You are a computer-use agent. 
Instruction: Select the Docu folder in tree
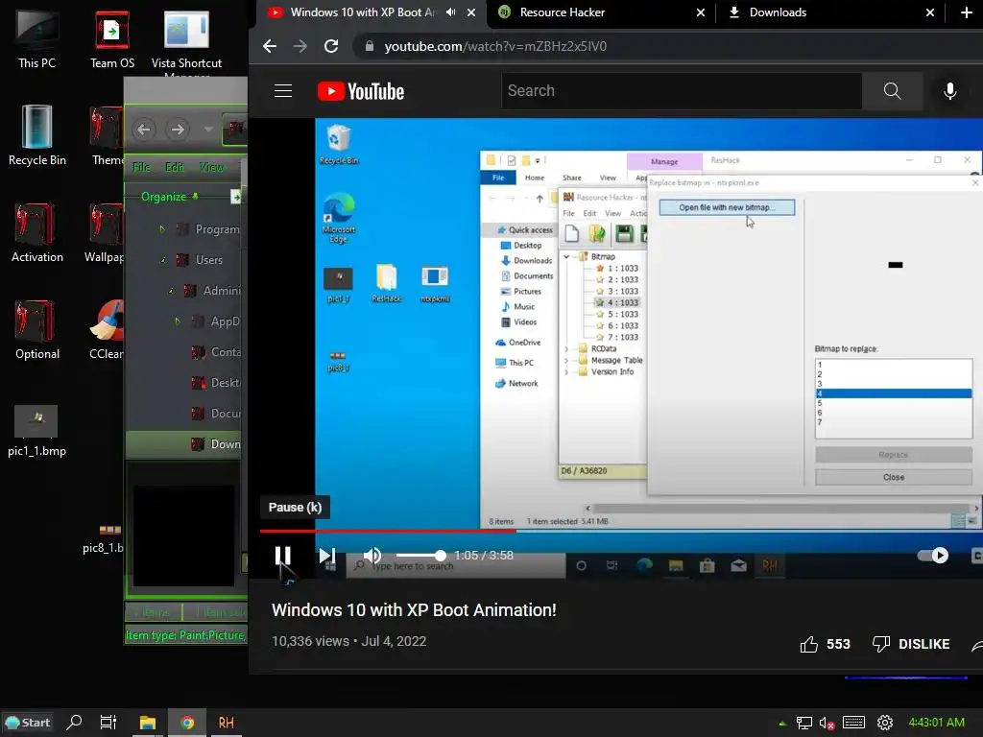[x=216, y=414]
